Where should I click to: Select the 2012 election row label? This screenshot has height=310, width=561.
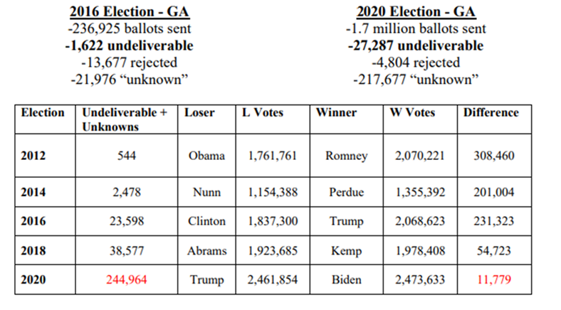[x=32, y=156]
